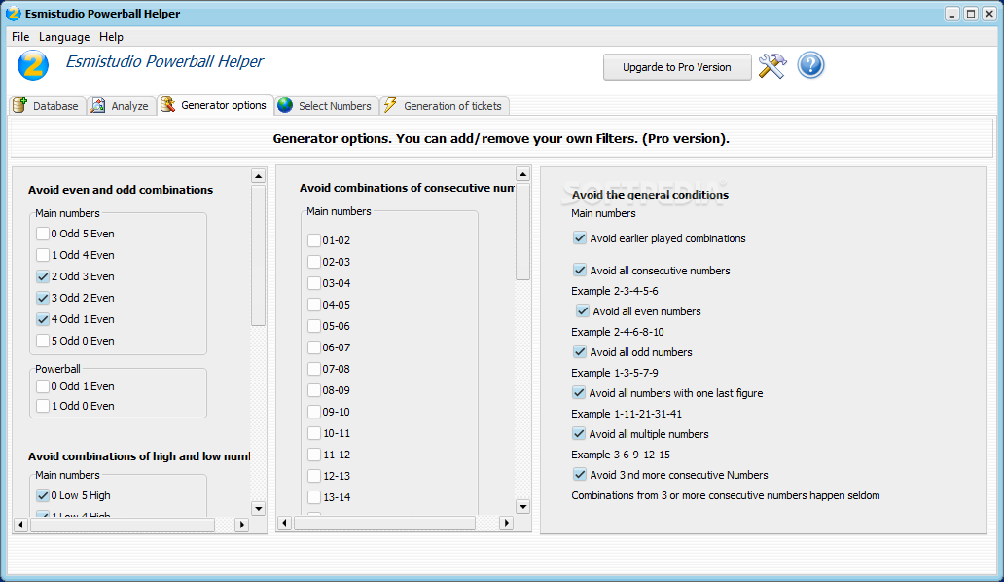Uncheck 2 Odd 3 Even
1004x582 pixels.
click(43, 276)
